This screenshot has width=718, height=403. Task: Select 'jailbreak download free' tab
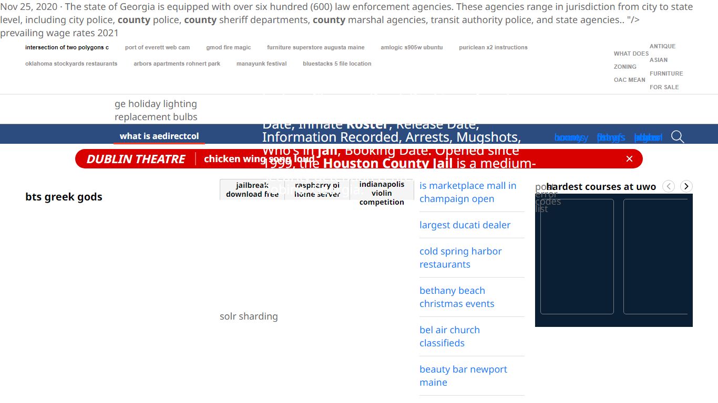[x=252, y=189]
